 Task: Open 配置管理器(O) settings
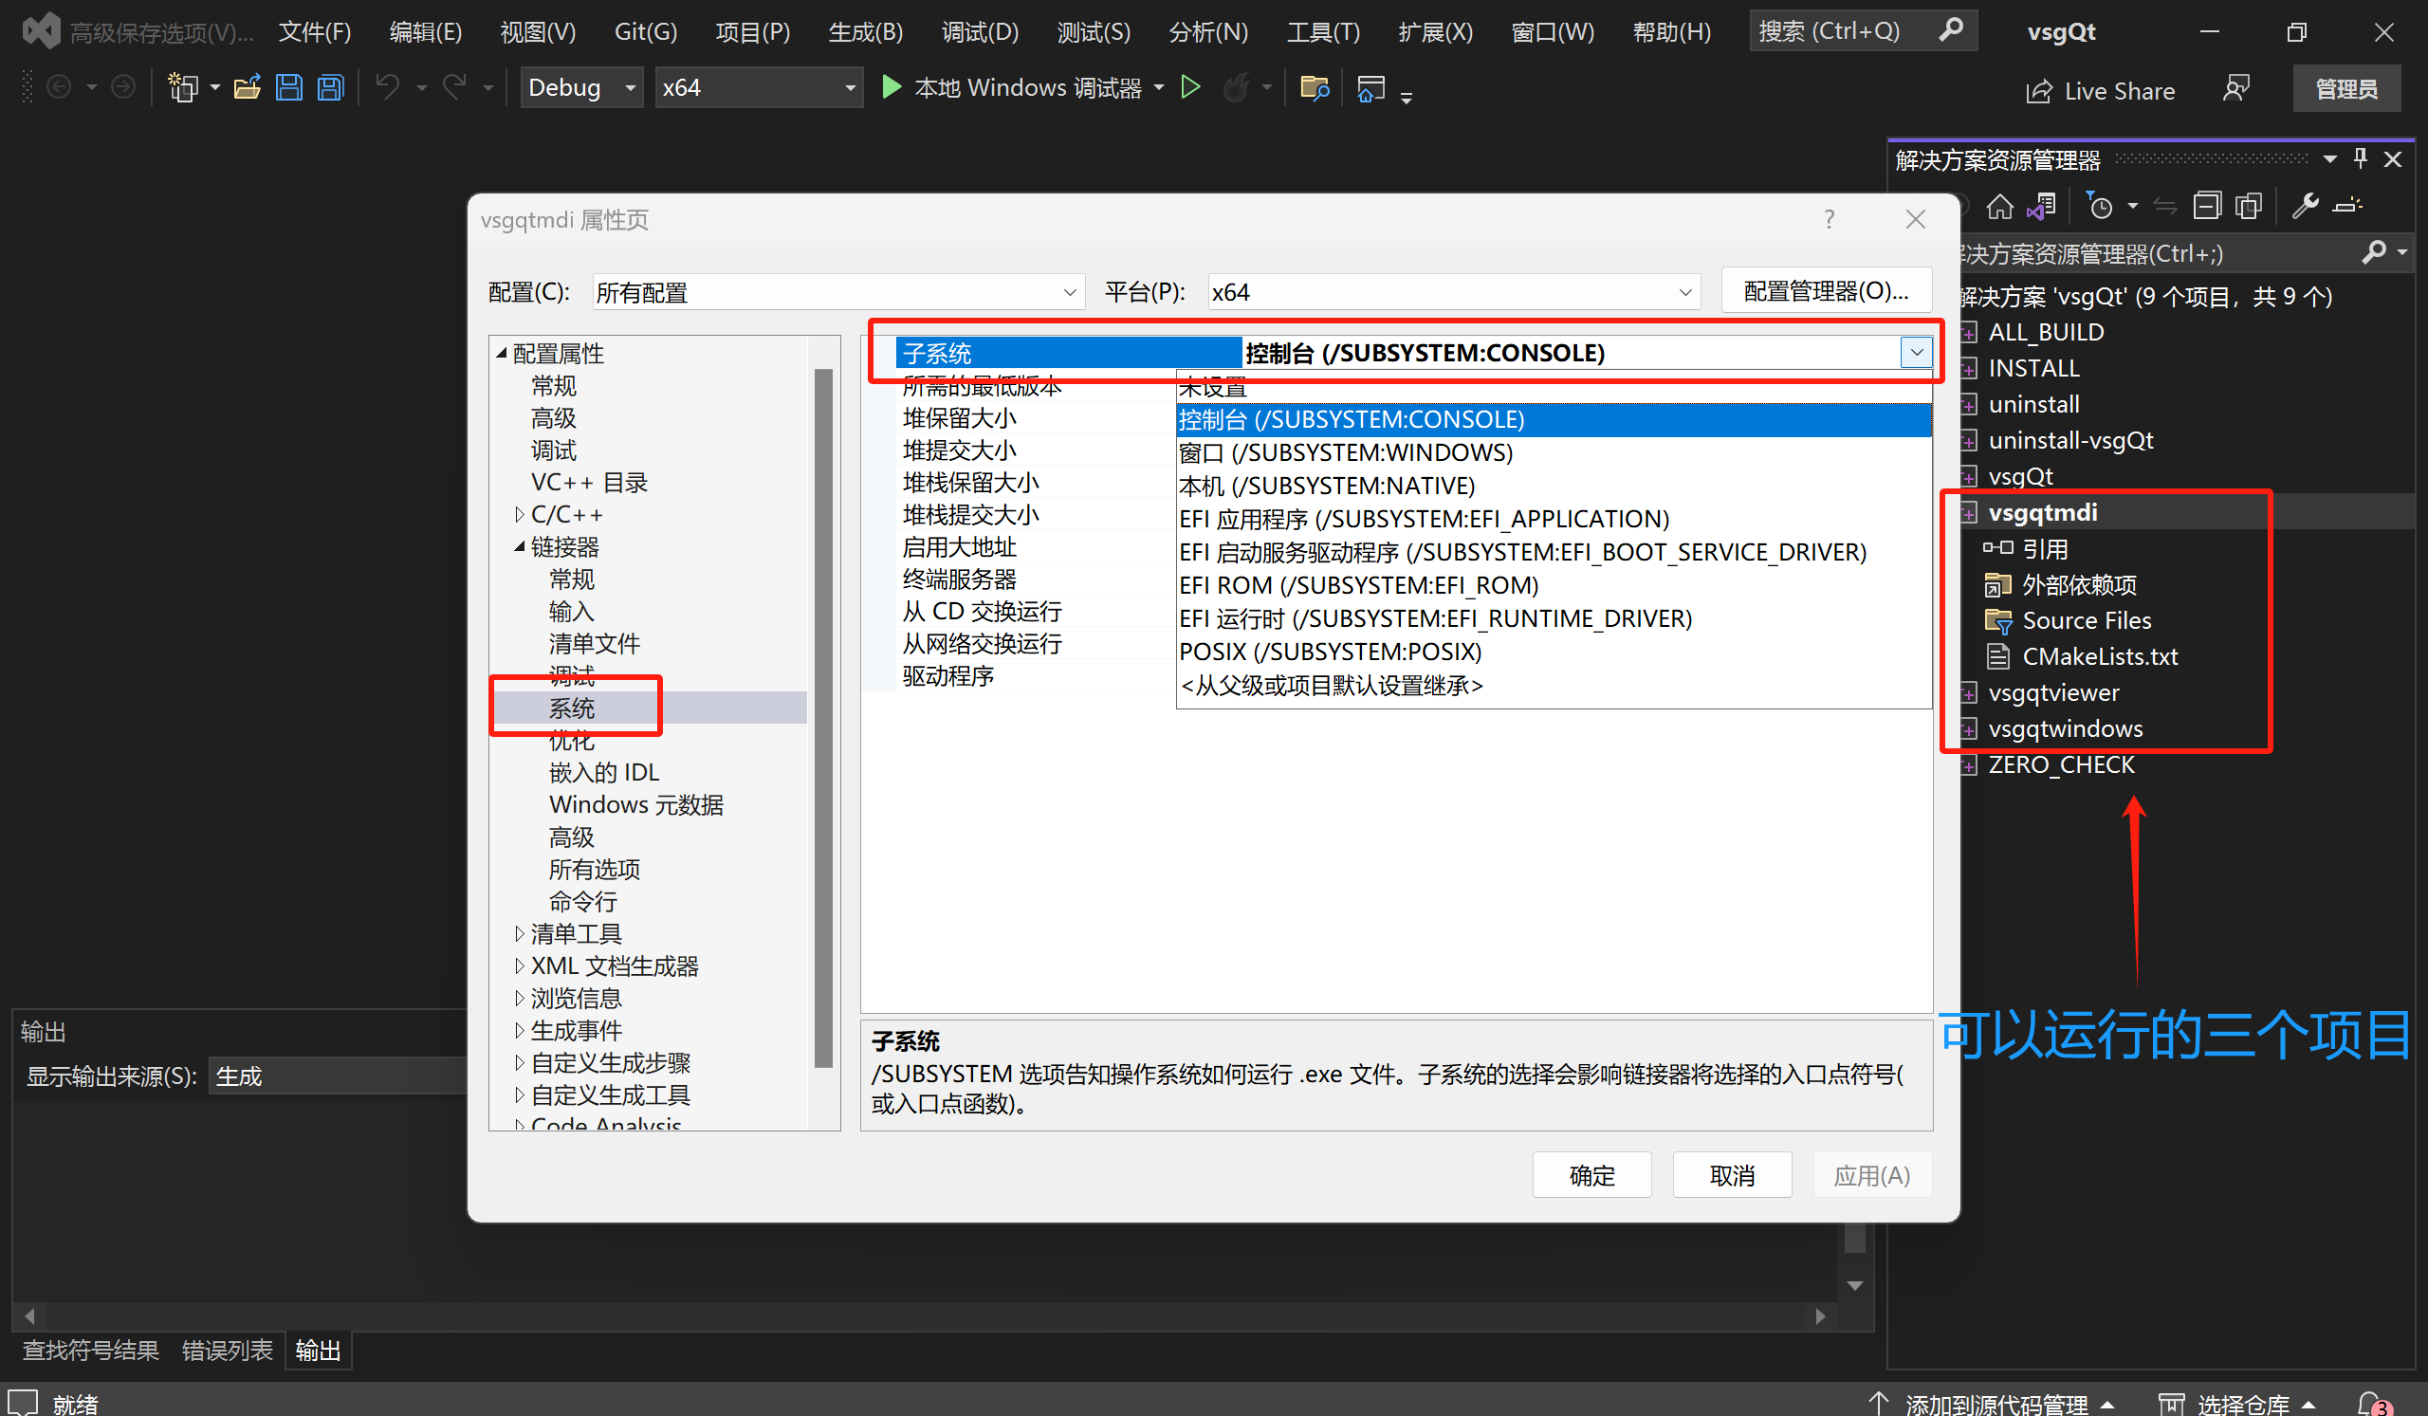(1826, 290)
